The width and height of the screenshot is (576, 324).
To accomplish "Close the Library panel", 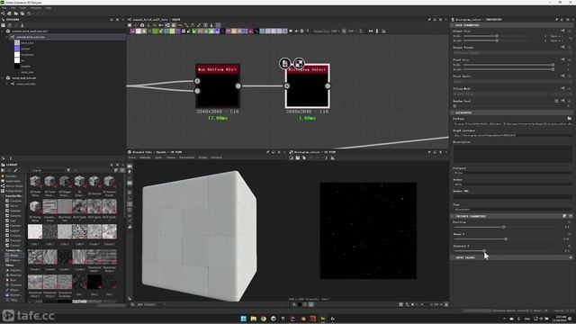I will coord(123,165).
